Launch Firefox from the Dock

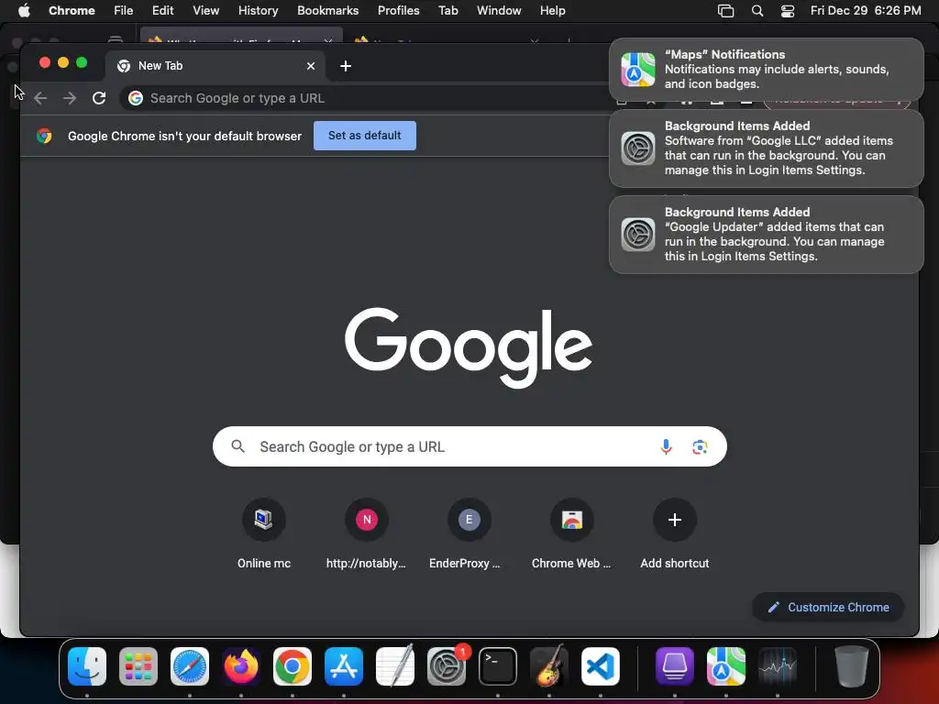click(x=241, y=666)
